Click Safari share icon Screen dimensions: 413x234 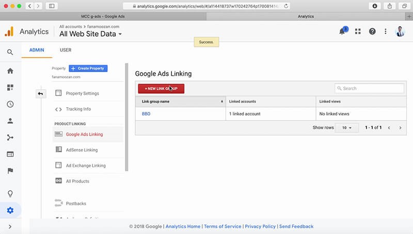click(x=390, y=6)
